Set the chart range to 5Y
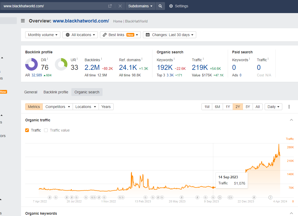The image size is (298, 216). point(248,107)
